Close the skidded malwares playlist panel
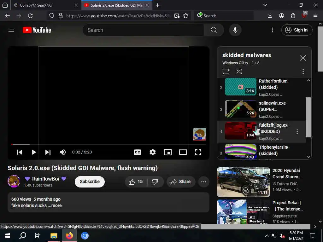Viewport: 323px width, 242px height. click(x=303, y=58)
